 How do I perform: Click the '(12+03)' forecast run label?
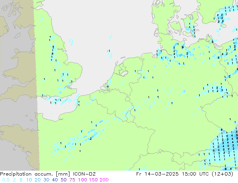(x=222, y=174)
